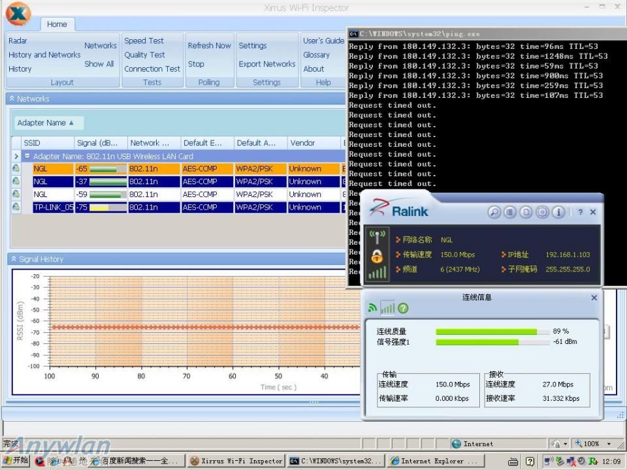Viewport: 627px width, 470px height.
Task: Click the green help circle in link info
Action: click(403, 308)
